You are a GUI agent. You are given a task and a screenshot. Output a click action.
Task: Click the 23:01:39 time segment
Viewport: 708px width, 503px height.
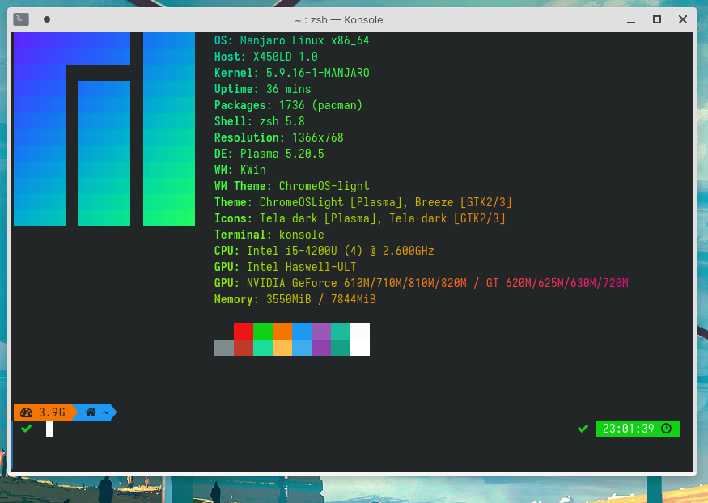coord(638,429)
